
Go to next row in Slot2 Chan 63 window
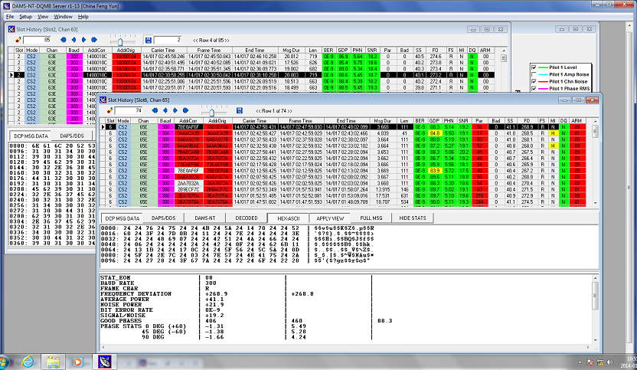pos(83,40)
